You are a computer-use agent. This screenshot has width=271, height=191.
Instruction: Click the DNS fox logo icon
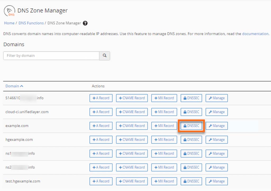[9, 10]
